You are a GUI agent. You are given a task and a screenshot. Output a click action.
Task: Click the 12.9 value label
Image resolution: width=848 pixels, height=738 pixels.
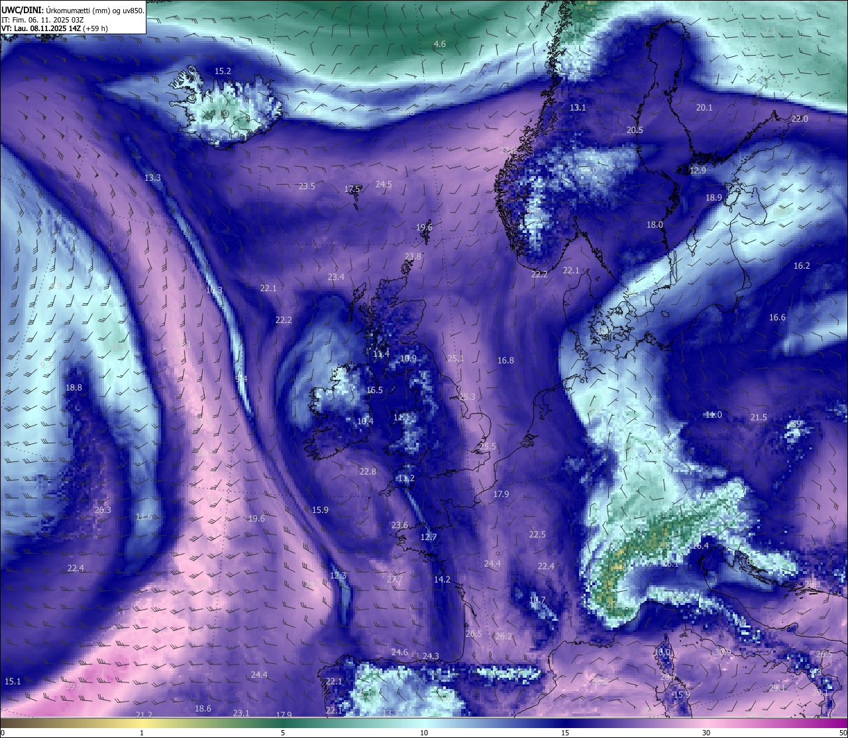(698, 170)
